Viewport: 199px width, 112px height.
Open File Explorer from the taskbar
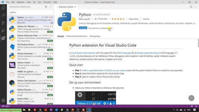click(24, 110)
